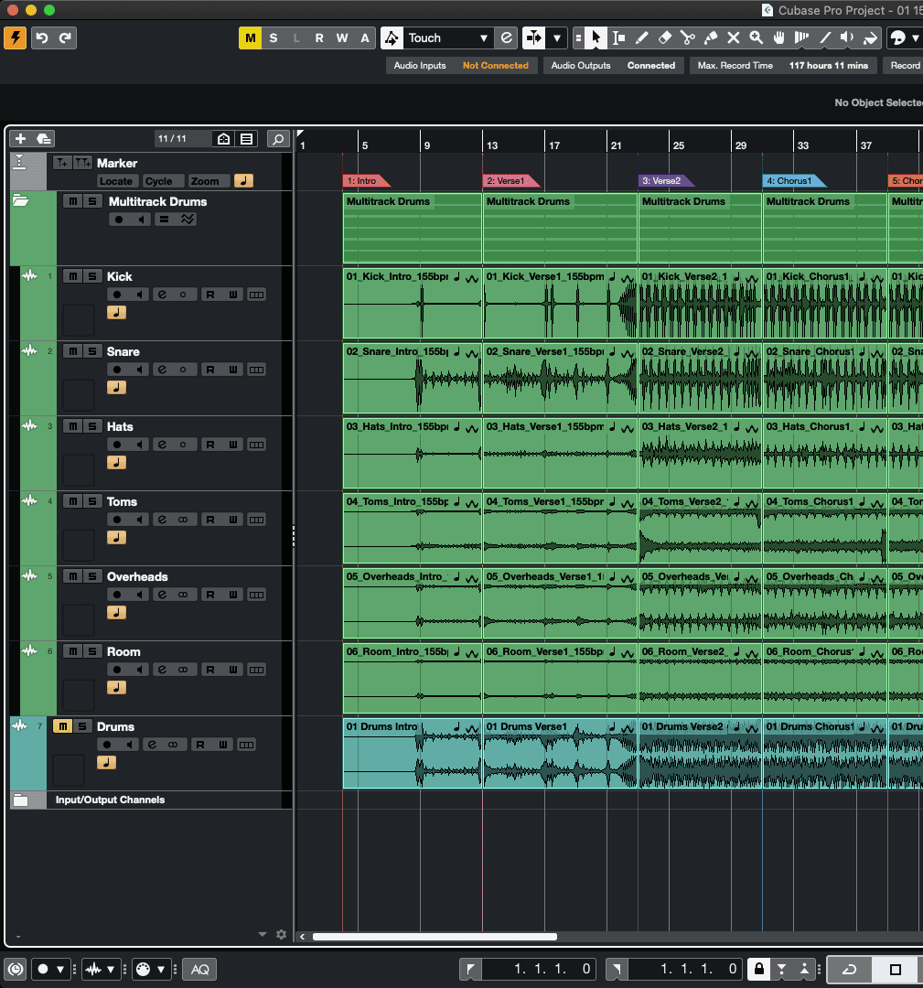Solo the Snare track

92,351
